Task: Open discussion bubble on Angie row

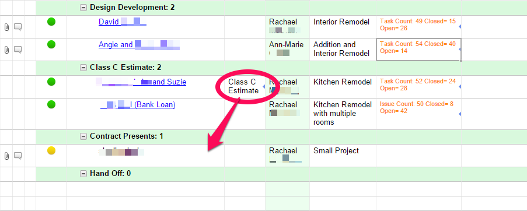Action: tap(18, 50)
